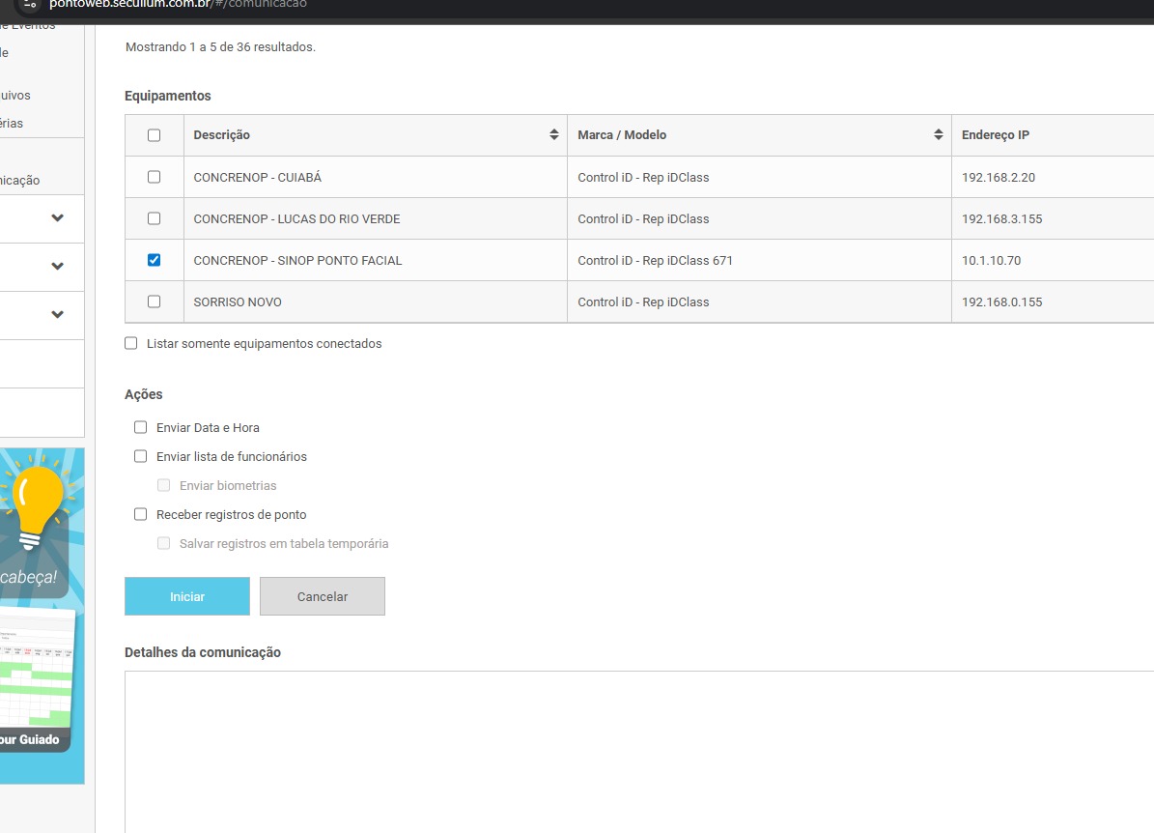
Task: Click the site info icon in address bar
Action: pos(29,4)
